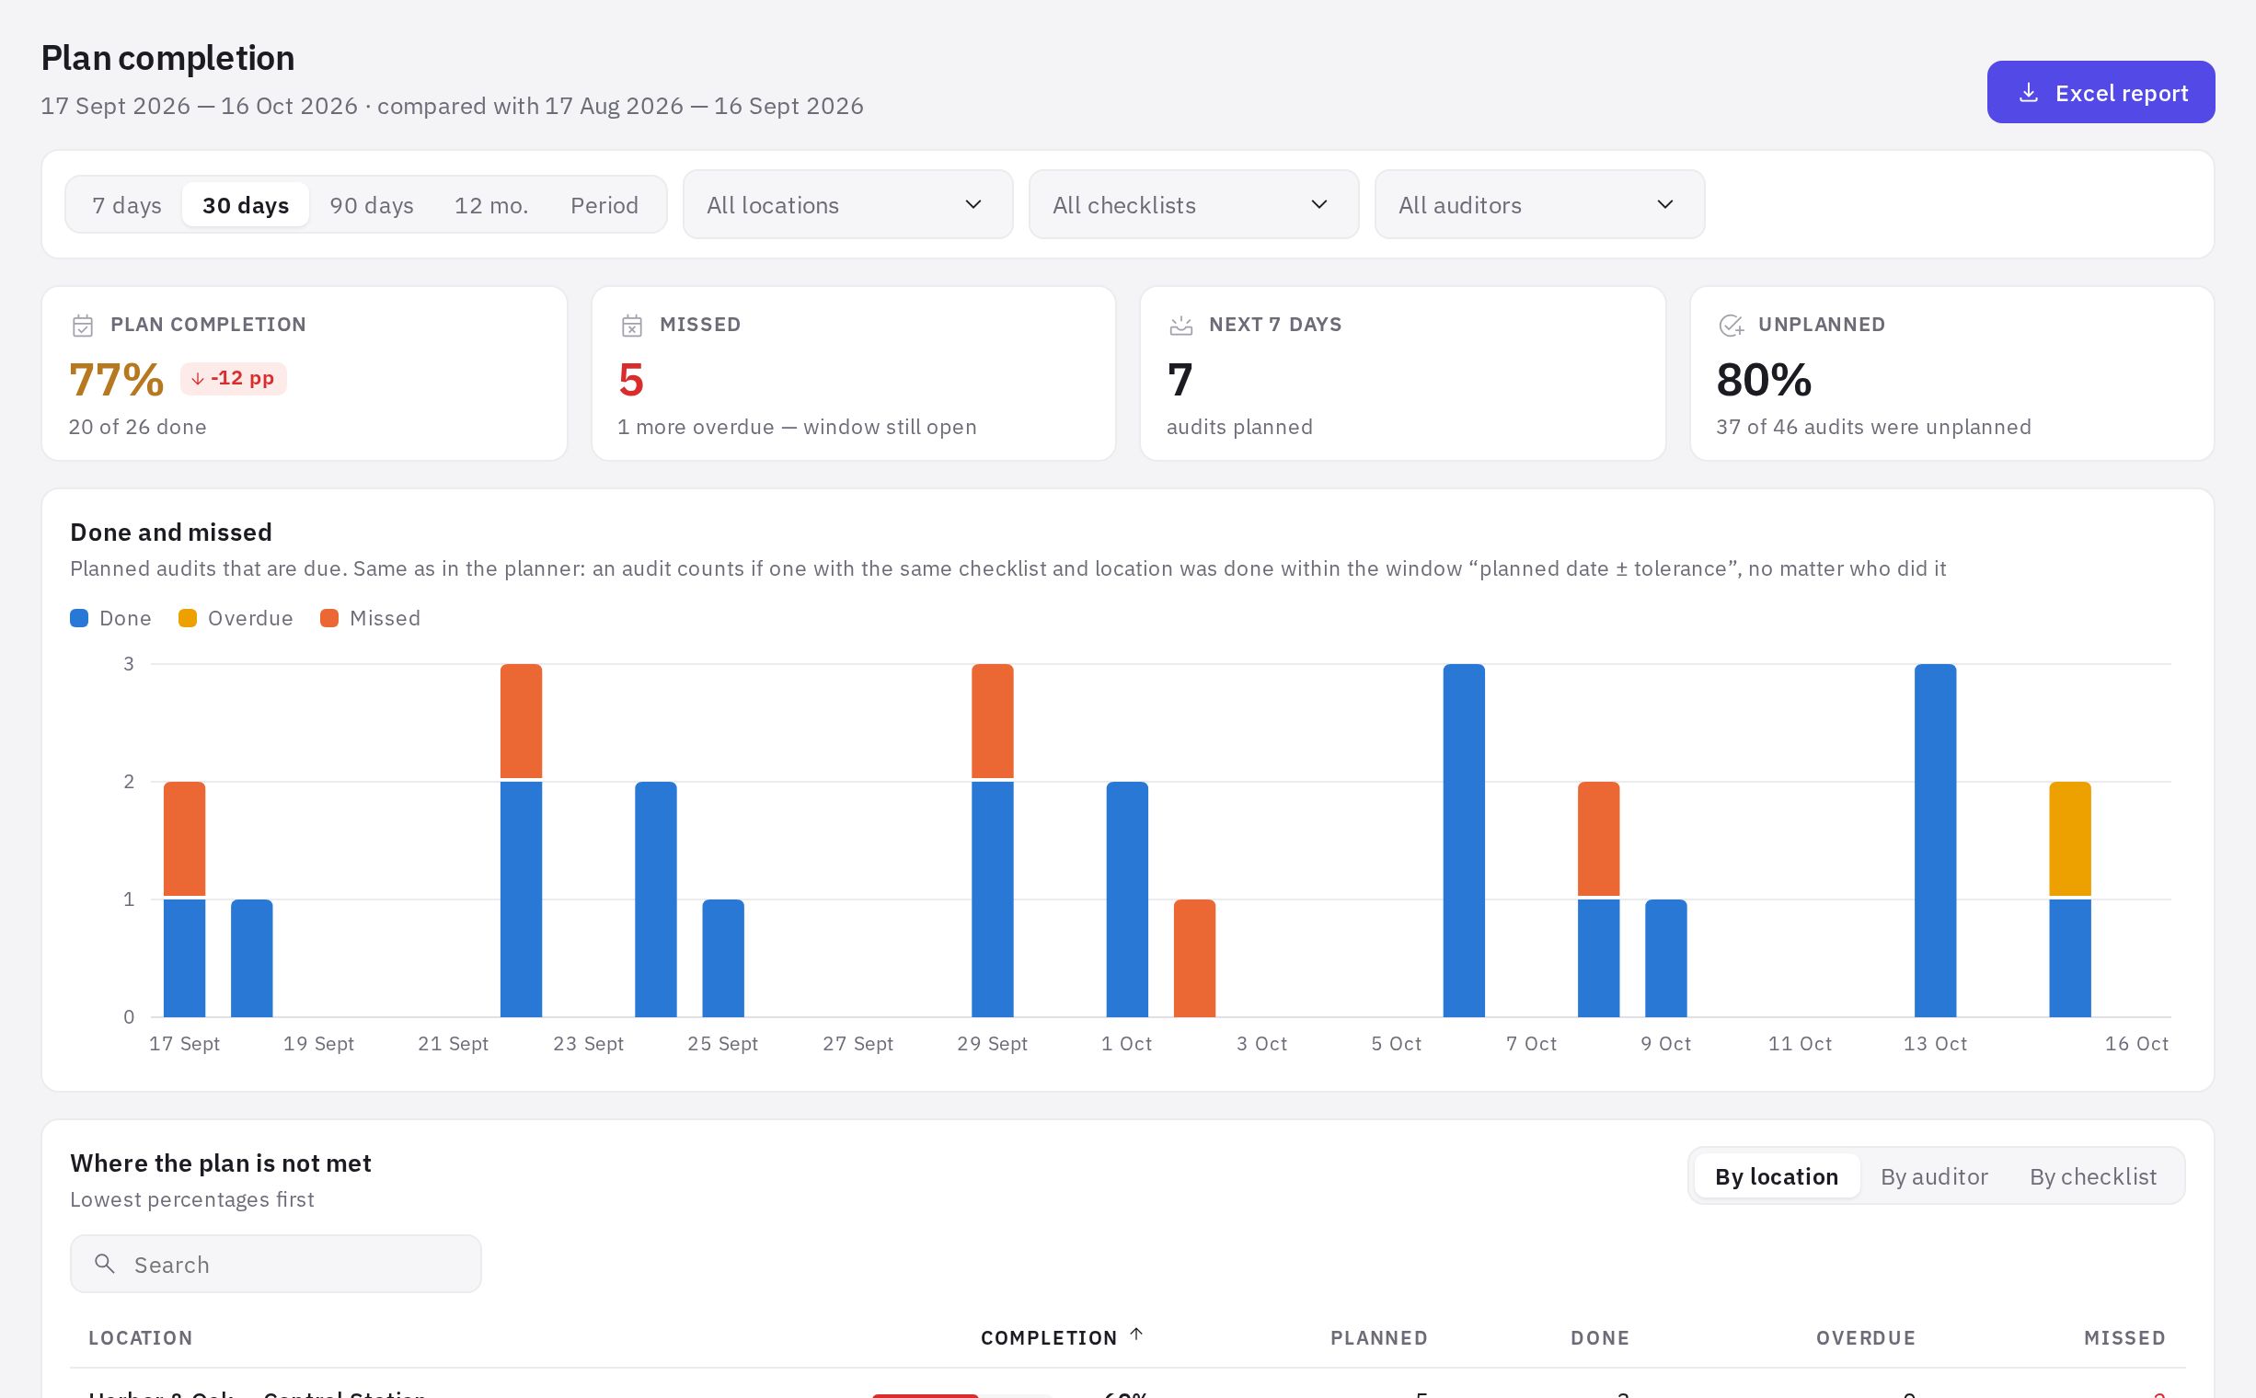Switch to By auditor tab
2256x1398 pixels.
pyautogui.click(x=1934, y=1176)
